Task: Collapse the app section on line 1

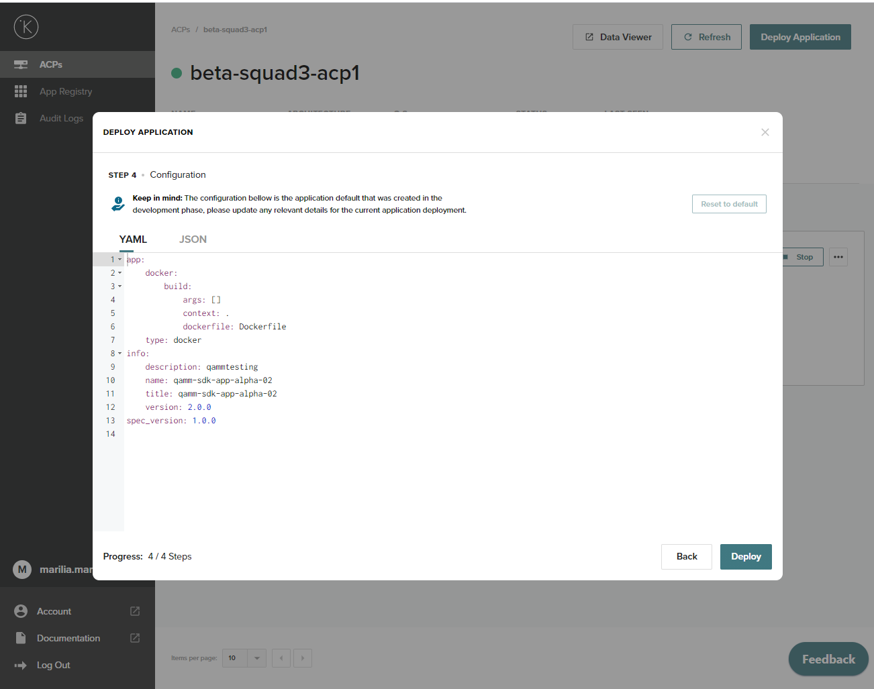Action: click(x=120, y=260)
